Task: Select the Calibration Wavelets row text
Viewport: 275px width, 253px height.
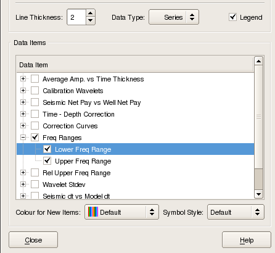Action: pos(73,91)
